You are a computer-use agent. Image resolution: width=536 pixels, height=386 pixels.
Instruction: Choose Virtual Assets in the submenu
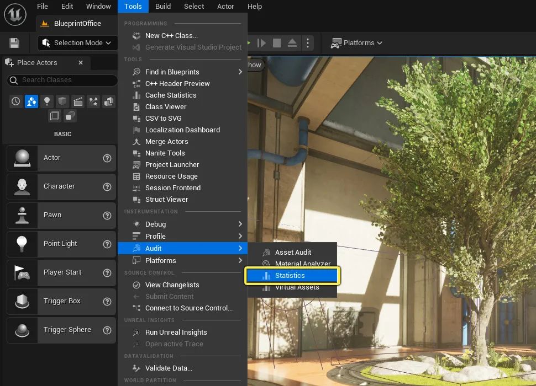click(292, 287)
